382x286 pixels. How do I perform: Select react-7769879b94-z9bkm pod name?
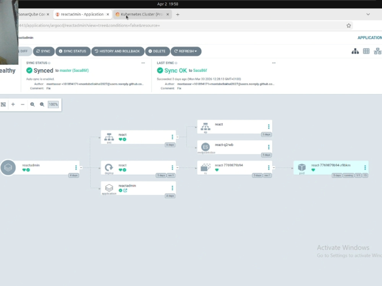[331, 165]
